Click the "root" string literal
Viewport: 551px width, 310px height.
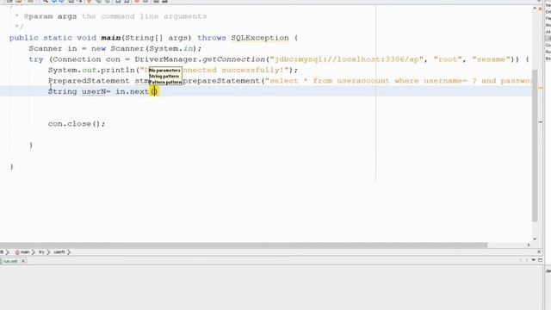pyautogui.click(x=448, y=59)
